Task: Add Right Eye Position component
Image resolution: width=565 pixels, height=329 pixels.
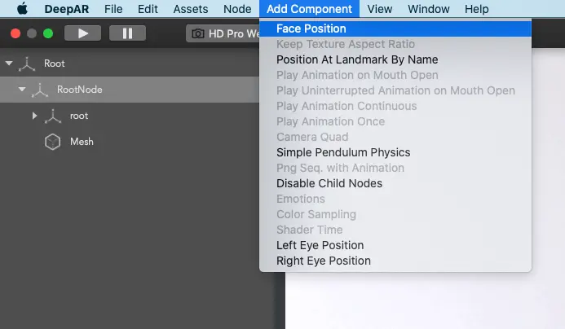Action: (395, 261)
